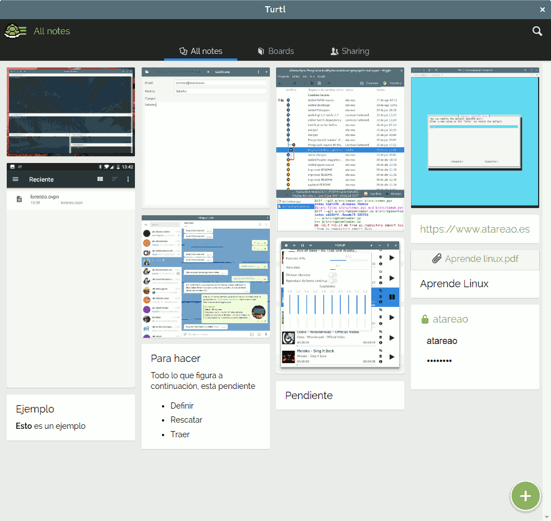
Task: Click the paperclip icon on Aprende linux.pdf
Action: [x=437, y=259]
